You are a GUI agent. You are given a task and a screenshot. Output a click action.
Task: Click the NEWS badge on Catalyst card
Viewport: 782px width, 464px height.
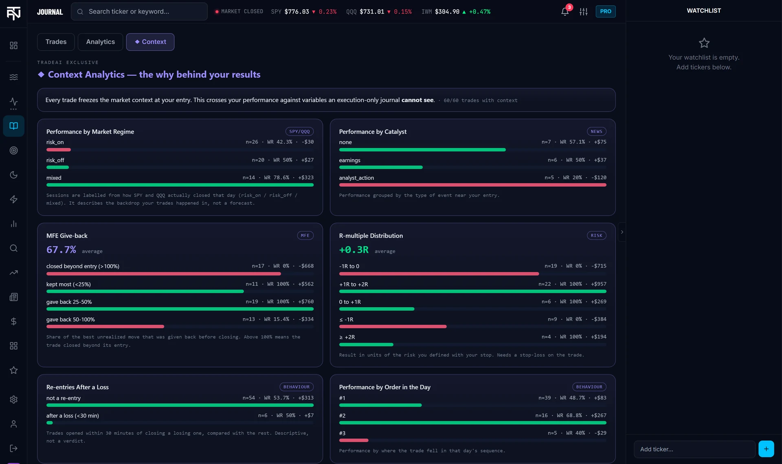(596, 131)
